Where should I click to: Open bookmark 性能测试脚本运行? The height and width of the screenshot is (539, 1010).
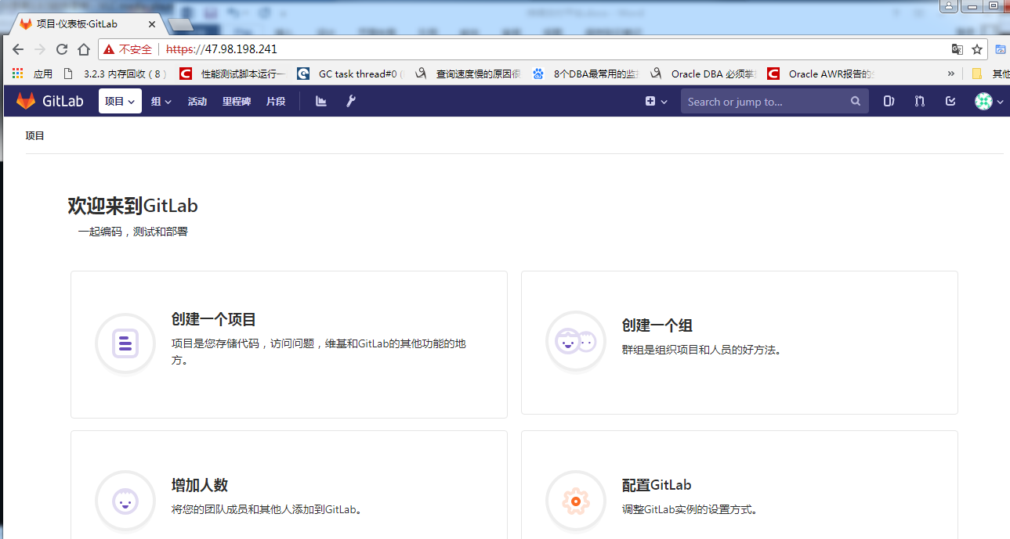coord(233,74)
